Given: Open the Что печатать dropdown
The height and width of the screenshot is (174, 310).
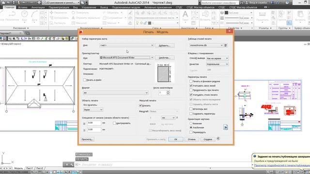Looking at the screenshot, I should (93, 110).
